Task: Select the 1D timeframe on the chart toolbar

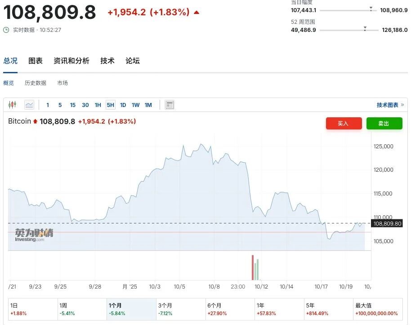Action: (x=123, y=105)
